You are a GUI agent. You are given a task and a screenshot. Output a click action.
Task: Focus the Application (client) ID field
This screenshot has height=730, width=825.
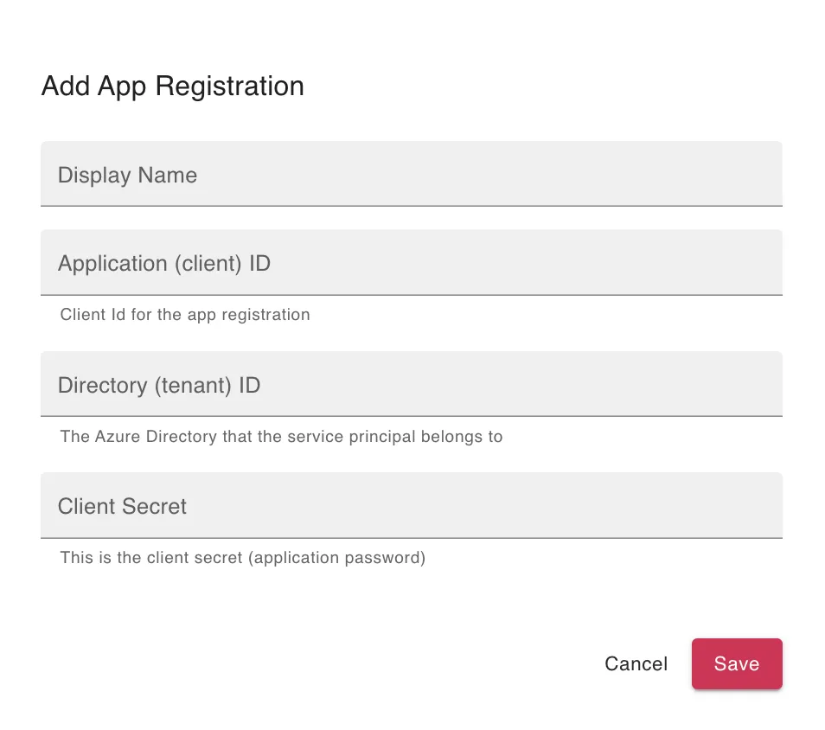(412, 262)
